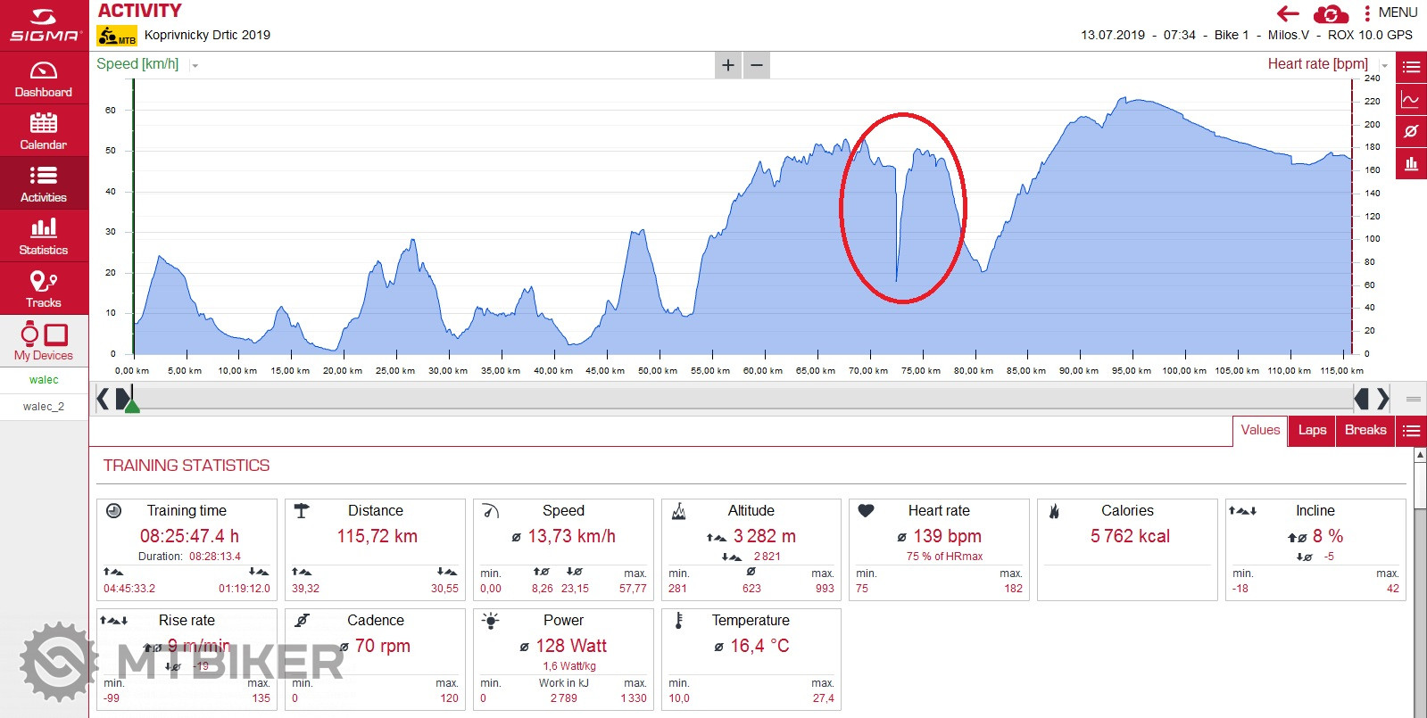Viewport: 1427px width, 718px height.
Task: Open the Dashboard from the sidebar
Action: 44,78
